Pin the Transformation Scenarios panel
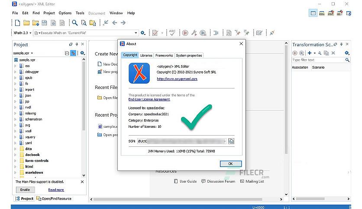Image resolution: width=362 pixels, height=209 pixels. coord(341,44)
